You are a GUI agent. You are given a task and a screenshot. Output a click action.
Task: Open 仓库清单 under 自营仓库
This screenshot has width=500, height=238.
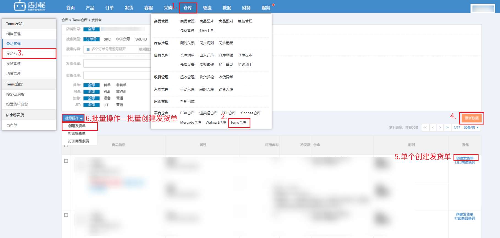(x=187, y=56)
